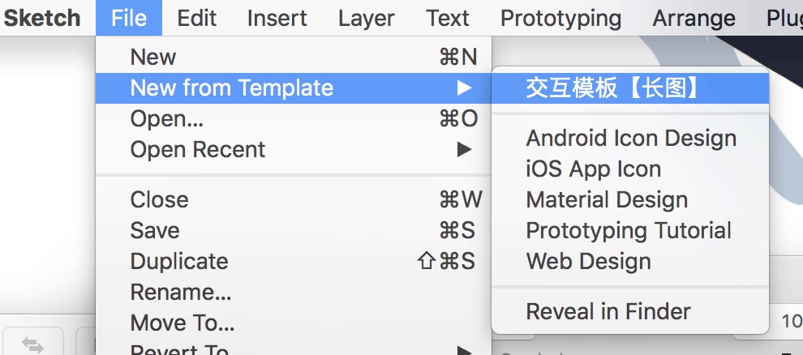Open the Arrange menu
803x355 pixels.
693,18
